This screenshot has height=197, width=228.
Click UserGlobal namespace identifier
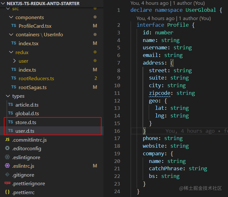(x=201, y=10)
